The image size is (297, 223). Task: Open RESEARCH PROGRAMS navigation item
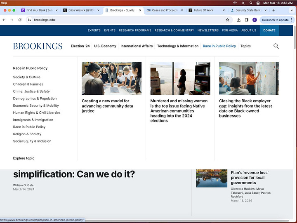pos(135,31)
